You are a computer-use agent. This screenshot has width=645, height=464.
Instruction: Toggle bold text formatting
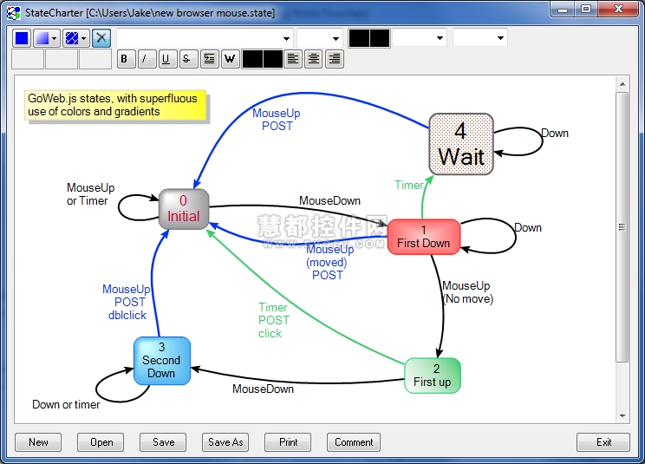click(126, 59)
